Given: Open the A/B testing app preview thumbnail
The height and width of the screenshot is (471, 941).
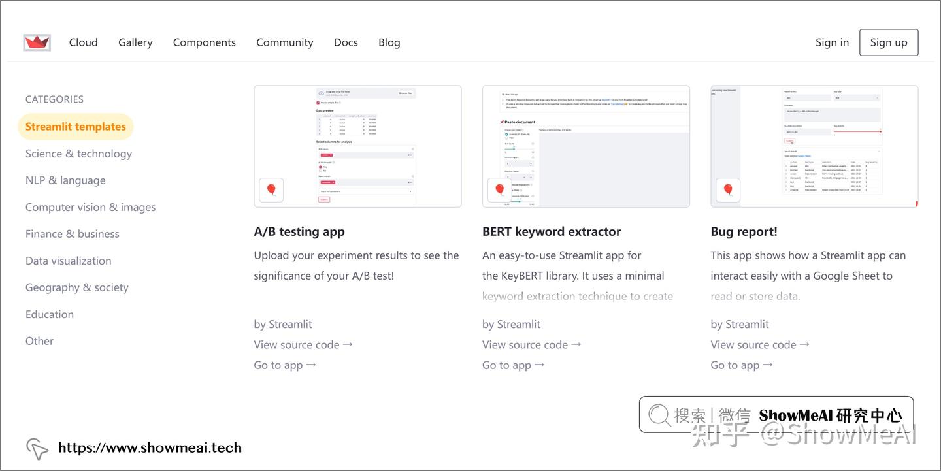Looking at the screenshot, I should [x=357, y=146].
